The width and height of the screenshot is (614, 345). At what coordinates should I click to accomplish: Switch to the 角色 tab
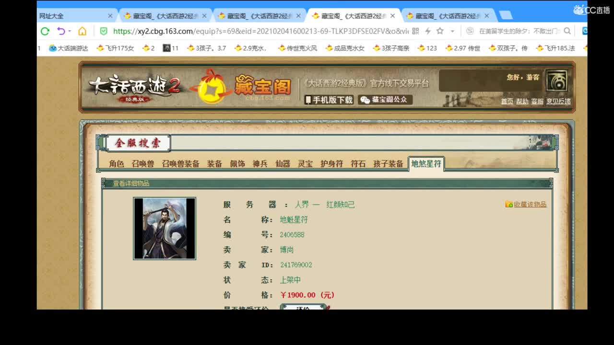tap(117, 164)
